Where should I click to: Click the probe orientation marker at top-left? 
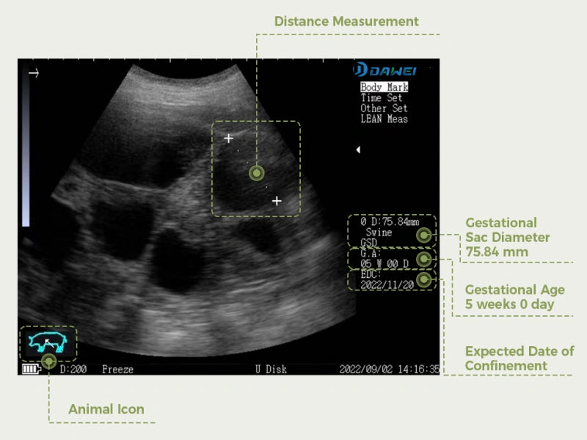click(32, 72)
